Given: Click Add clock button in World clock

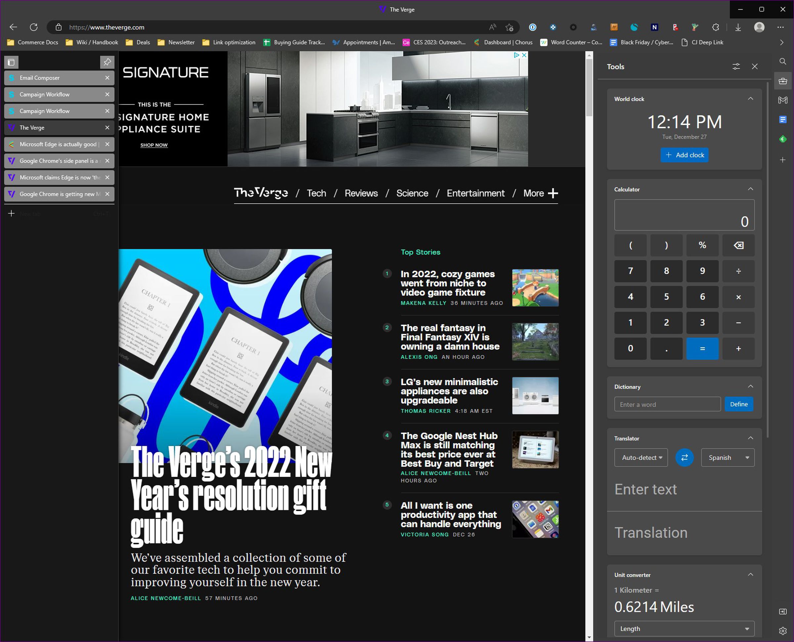Looking at the screenshot, I should [x=684, y=155].
